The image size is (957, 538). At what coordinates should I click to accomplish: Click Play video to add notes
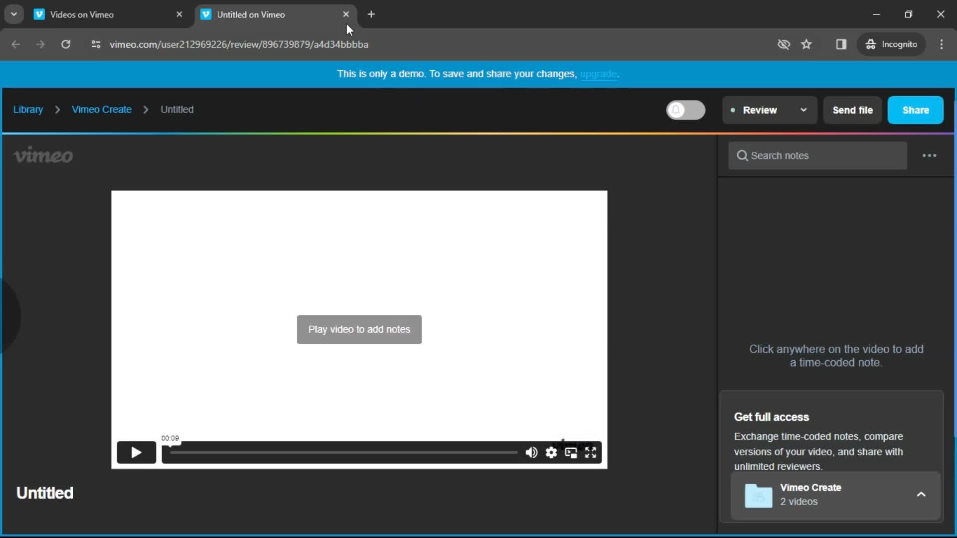click(359, 329)
